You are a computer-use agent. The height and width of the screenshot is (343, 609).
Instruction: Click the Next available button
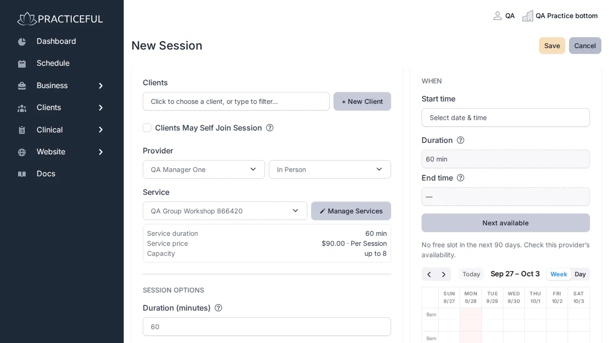click(x=506, y=223)
